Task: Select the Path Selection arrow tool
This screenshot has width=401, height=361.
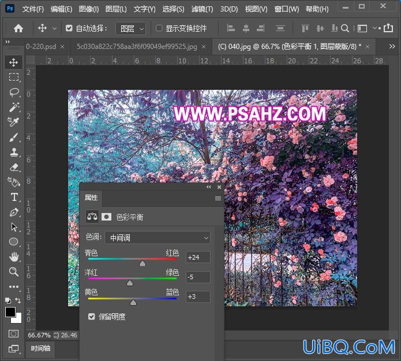Action: click(14, 227)
